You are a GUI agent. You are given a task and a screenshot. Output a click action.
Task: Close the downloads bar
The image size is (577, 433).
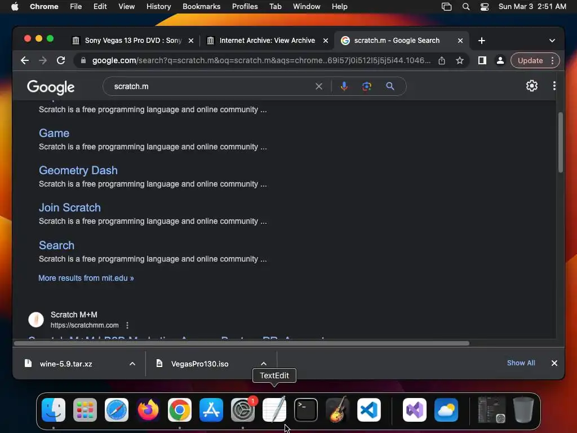point(554,363)
